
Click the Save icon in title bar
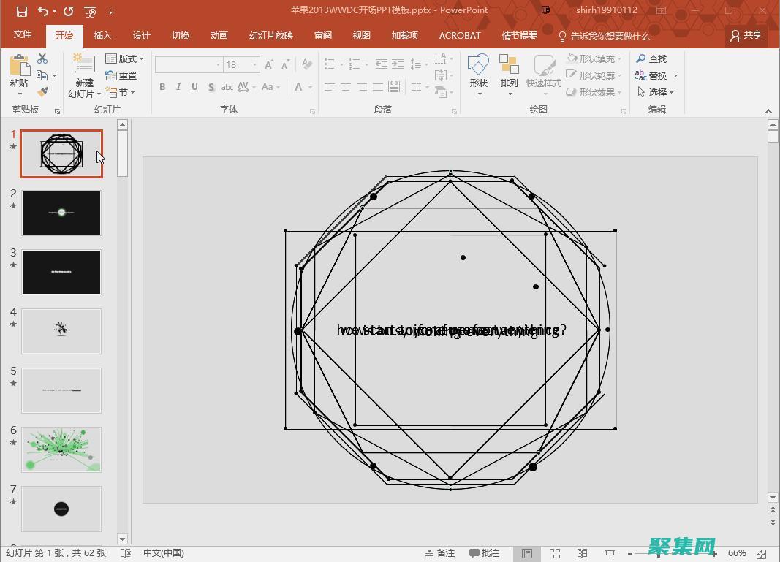pos(22,11)
